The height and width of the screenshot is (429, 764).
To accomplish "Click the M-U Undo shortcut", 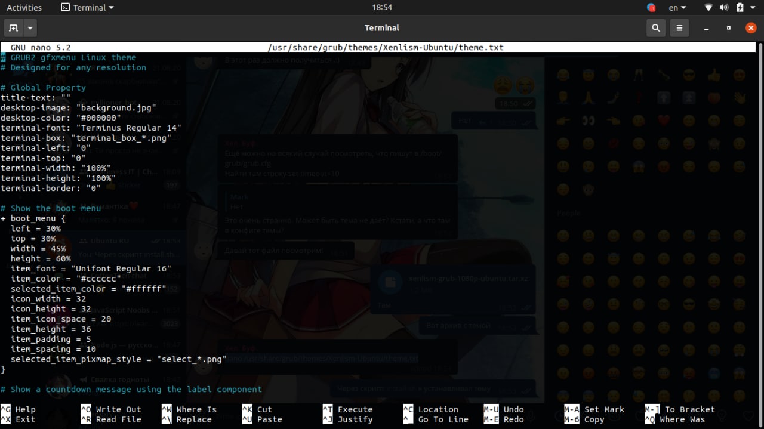I will [504, 409].
